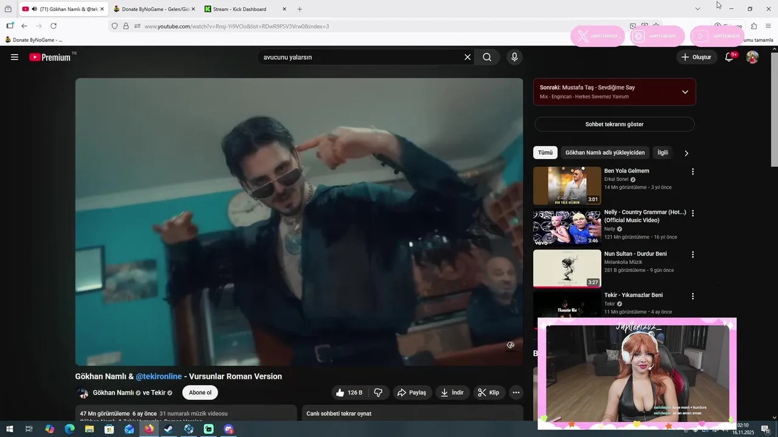Open Ben Yola Gelmem video thumbnail

tap(567, 186)
